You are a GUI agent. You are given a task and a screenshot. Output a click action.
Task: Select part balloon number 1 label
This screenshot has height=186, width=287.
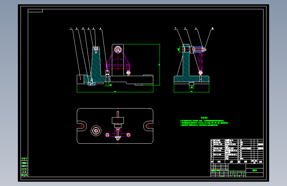coord(71,28)
